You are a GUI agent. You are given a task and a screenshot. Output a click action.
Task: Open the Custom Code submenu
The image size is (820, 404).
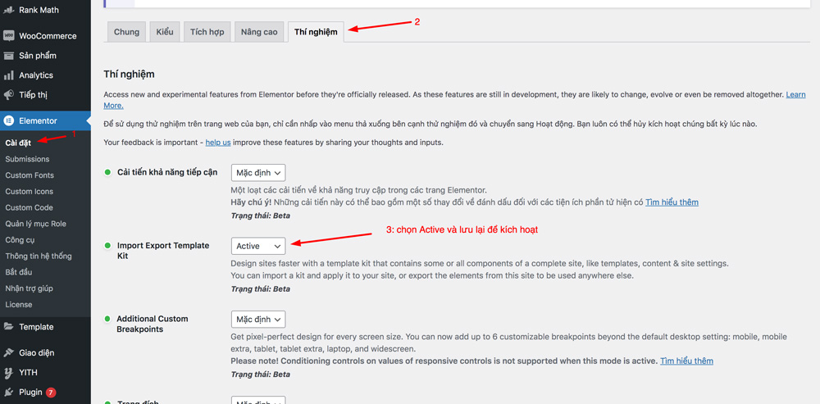29,207
